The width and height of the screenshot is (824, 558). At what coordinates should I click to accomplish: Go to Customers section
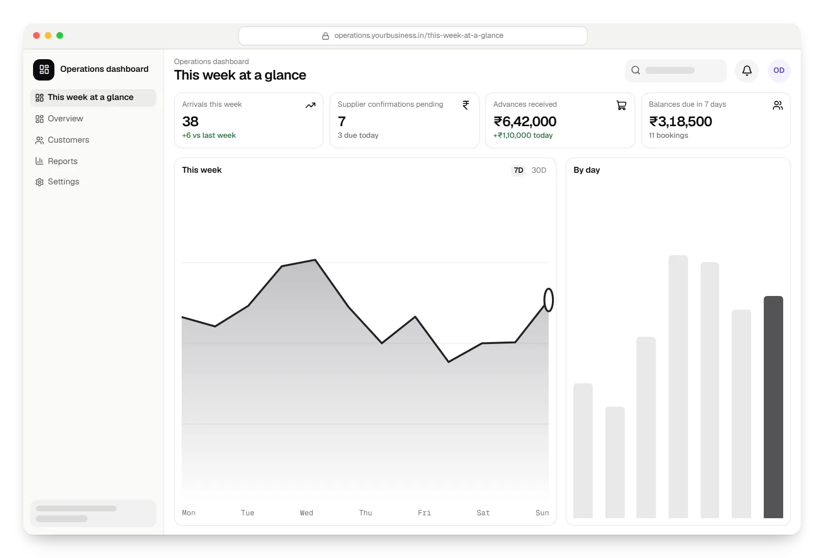pyautogui.click(x=93, y=140)
